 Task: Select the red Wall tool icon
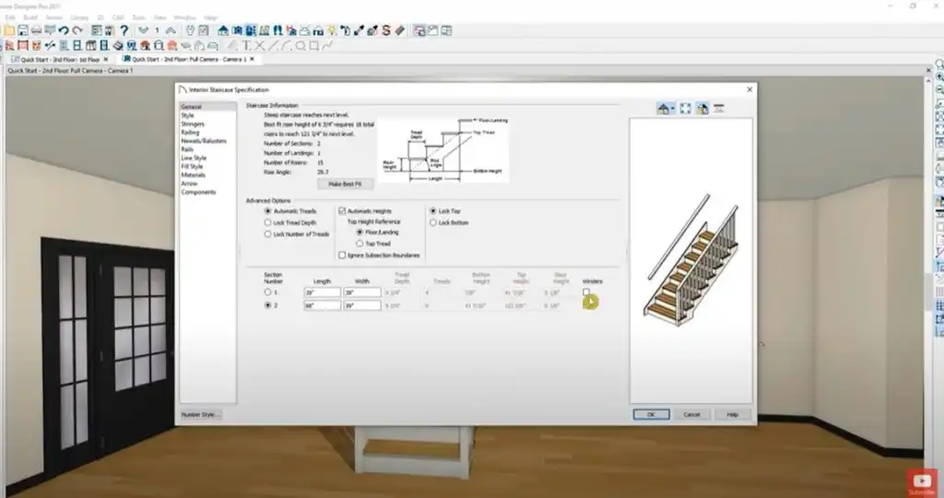[9, 46]
